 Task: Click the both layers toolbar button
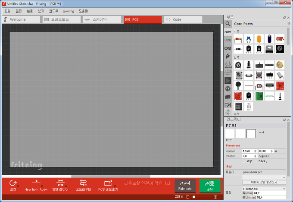click(x=60, y=186)
